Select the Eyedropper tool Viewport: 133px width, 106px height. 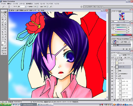pyautogui.click(x=5, y=37)
